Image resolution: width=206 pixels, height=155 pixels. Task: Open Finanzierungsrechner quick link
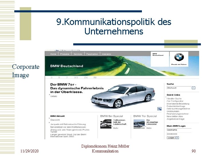[x=178, y=114]
